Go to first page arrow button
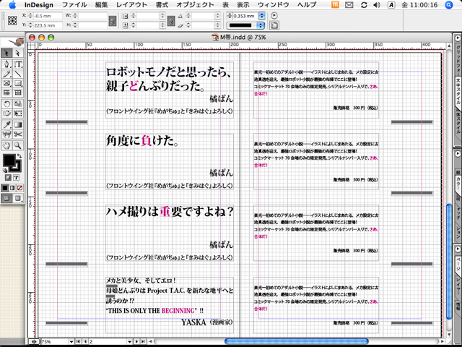This screenshot has height=347, width=462. click(77, 341)
